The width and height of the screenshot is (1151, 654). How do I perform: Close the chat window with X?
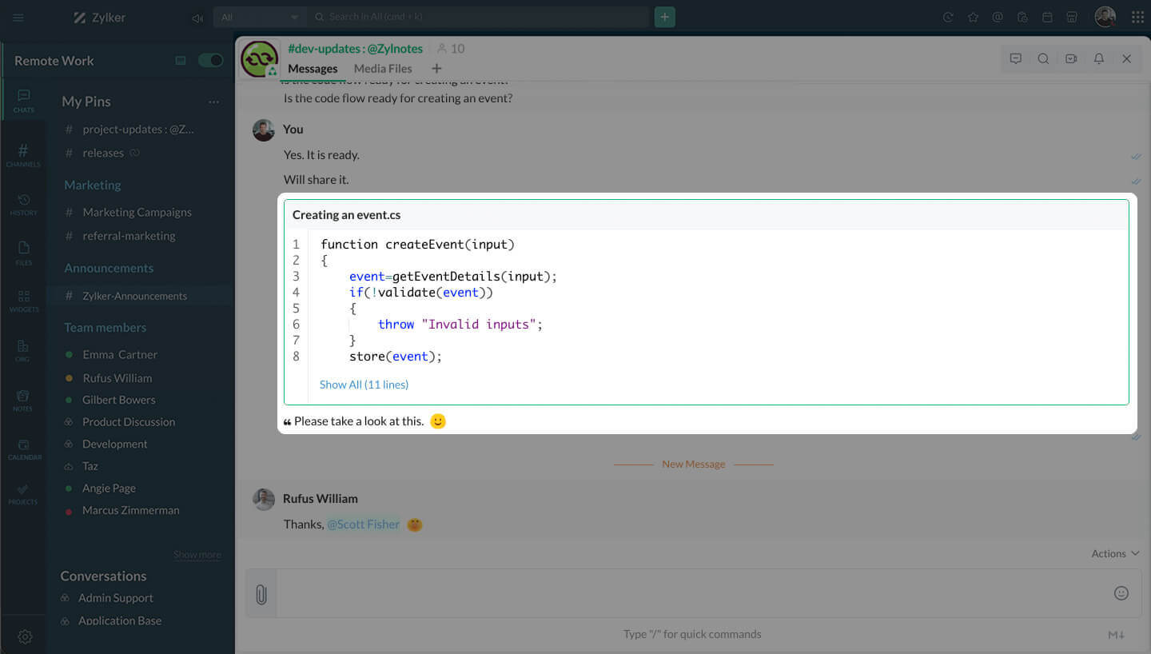[x=1126, y=58]
